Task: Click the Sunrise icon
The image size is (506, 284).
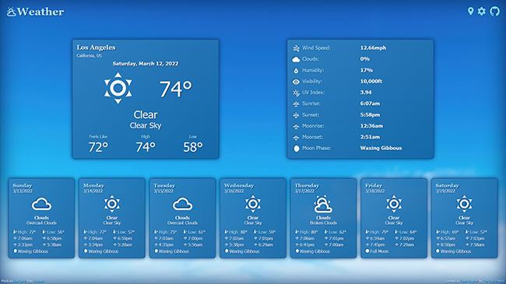Action: (x=296, y=104)
